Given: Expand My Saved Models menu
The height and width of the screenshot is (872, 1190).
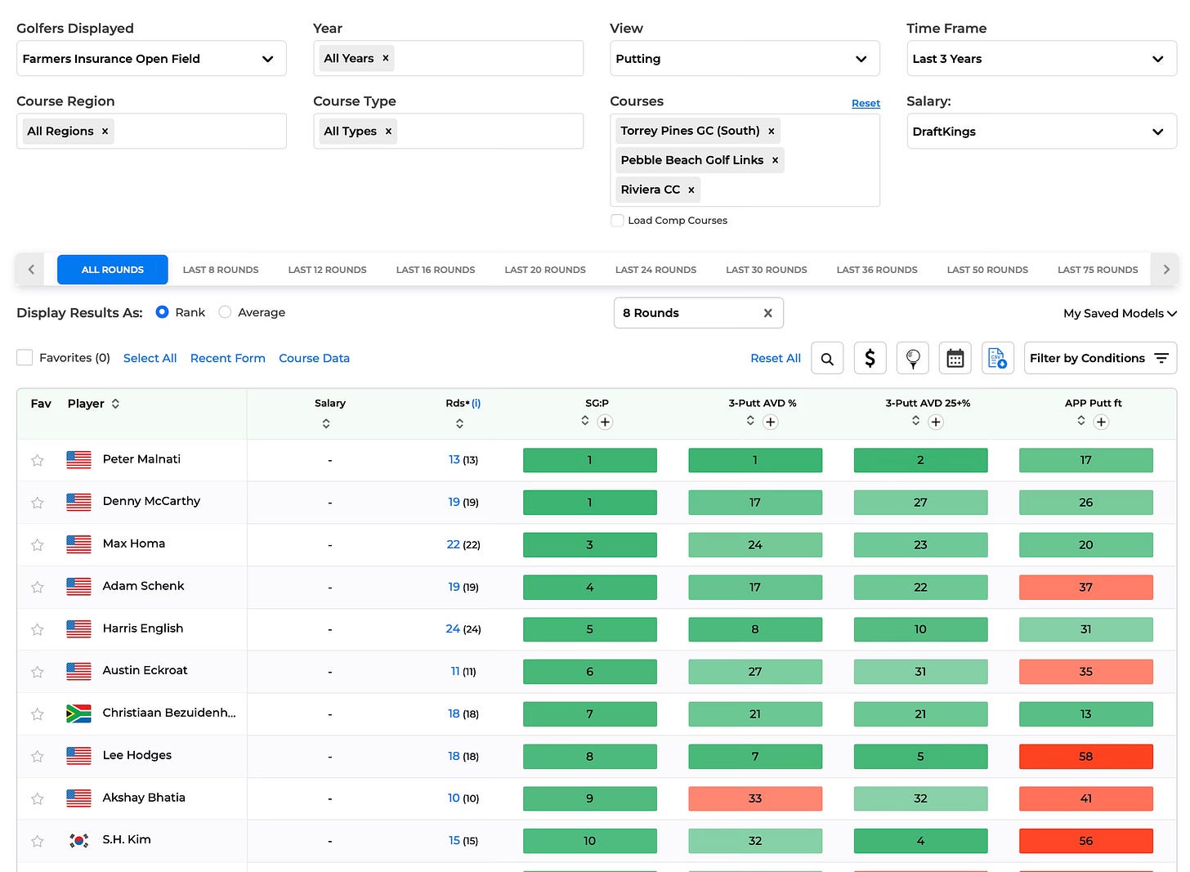Looking at the screenshot, I should click(1120, 313).
